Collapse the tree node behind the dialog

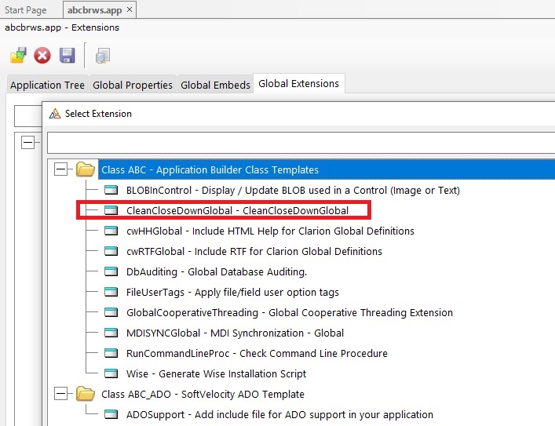click(x=29, y=143)
